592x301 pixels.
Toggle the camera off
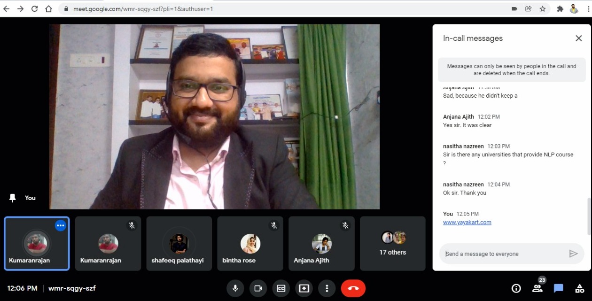(x=258, y=288)
